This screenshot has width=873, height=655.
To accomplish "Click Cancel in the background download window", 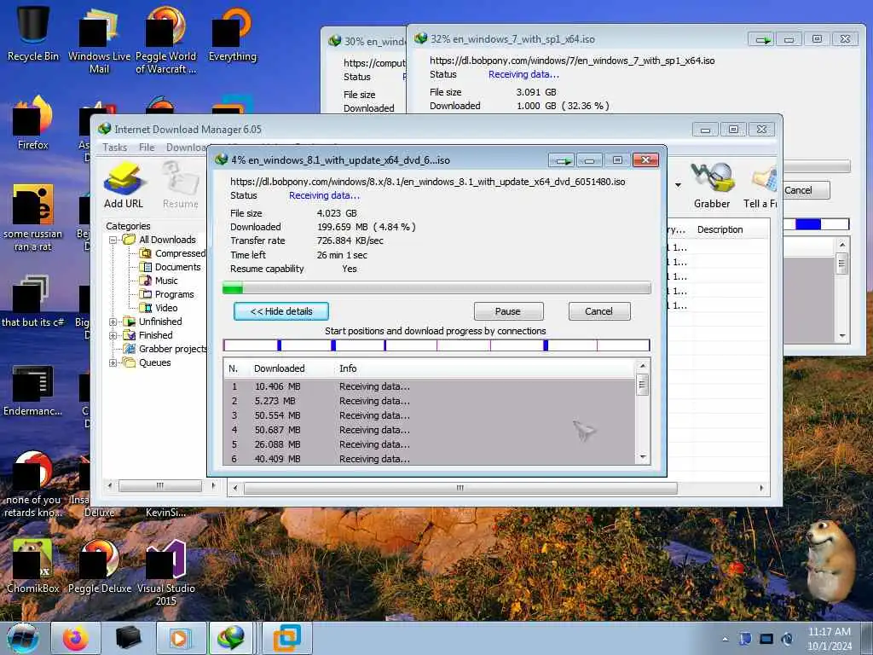I will pos(806,190).
